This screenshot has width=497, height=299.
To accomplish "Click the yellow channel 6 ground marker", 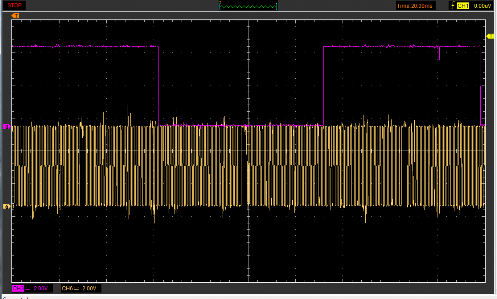I will [7, 206].
